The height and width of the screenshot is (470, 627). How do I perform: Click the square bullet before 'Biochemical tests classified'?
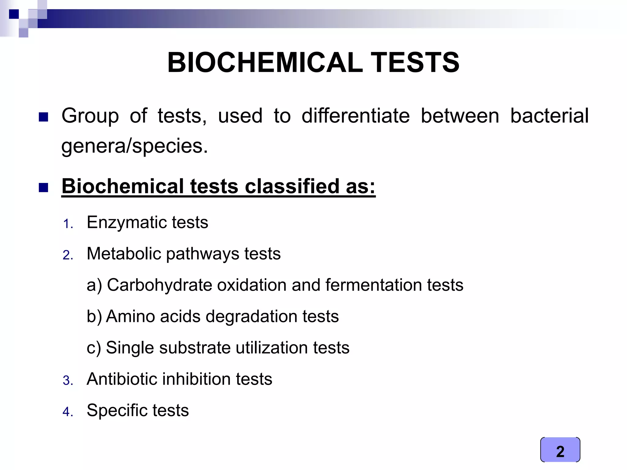coord(43,187)
